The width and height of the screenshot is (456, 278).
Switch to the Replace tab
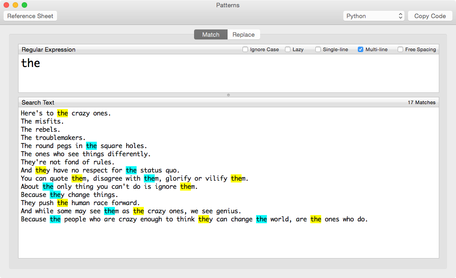coord(243,35)
